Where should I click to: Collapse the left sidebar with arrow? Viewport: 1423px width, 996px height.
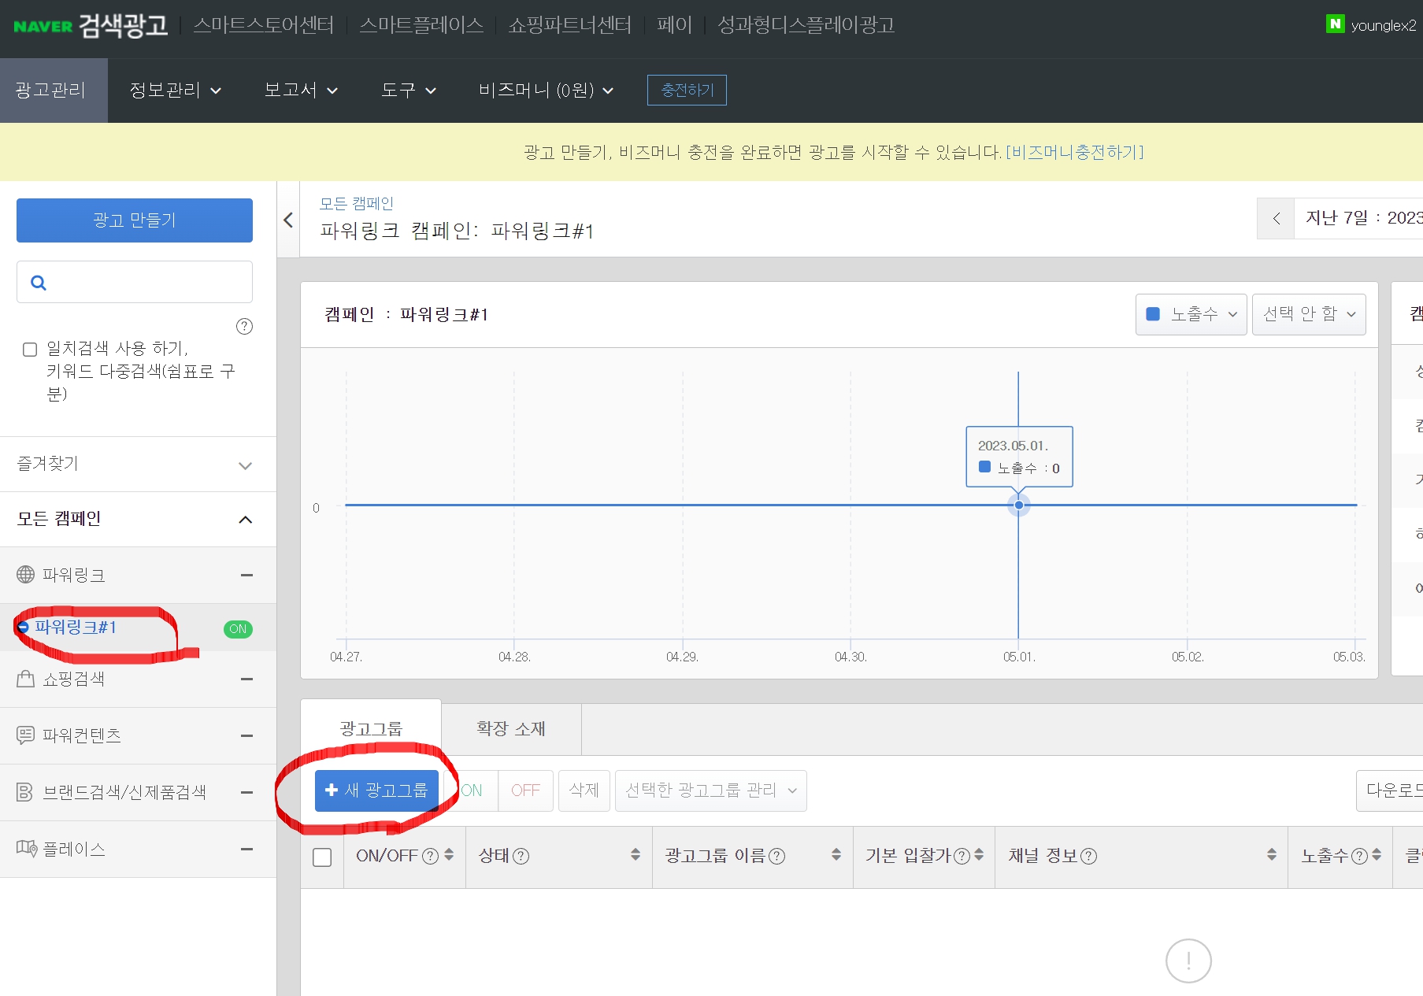[288, 220]
